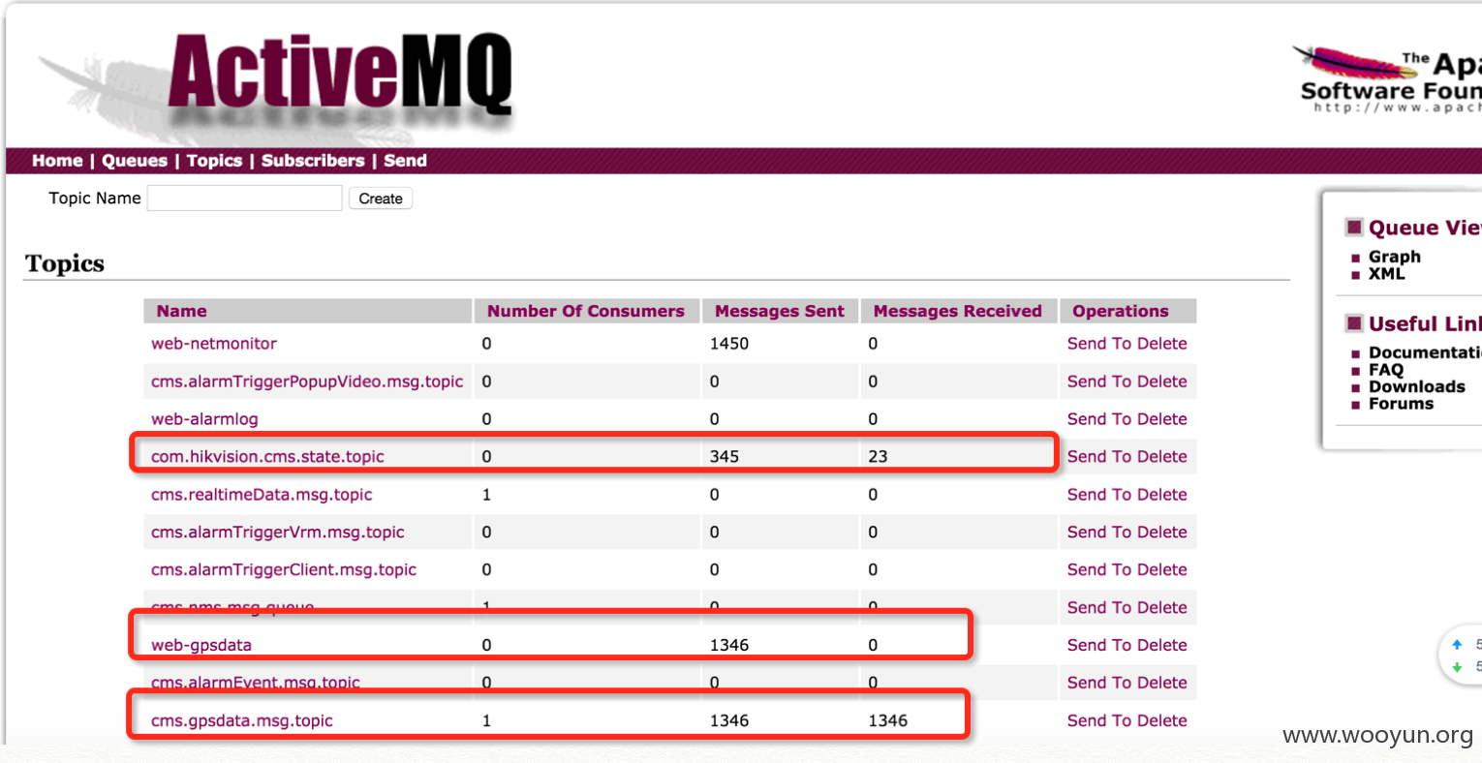Open Graph under Queue Views
Screen dimensions: 1482x763
point(1395,257)
